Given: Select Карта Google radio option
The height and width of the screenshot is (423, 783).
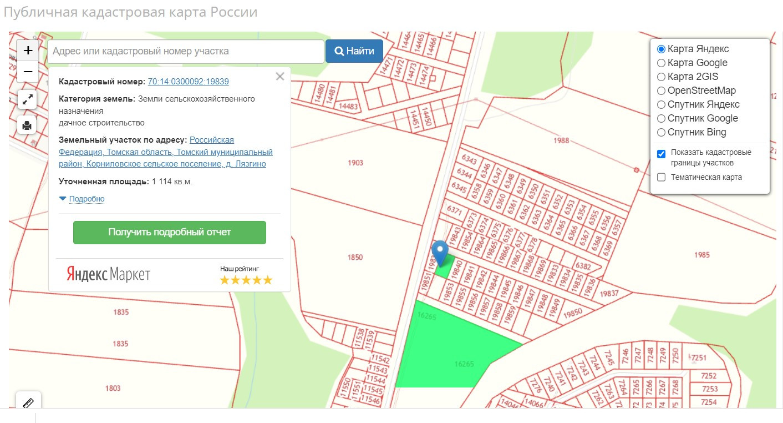Looking at the screenshot, I should pyautogui.click(x=661, y=63).
